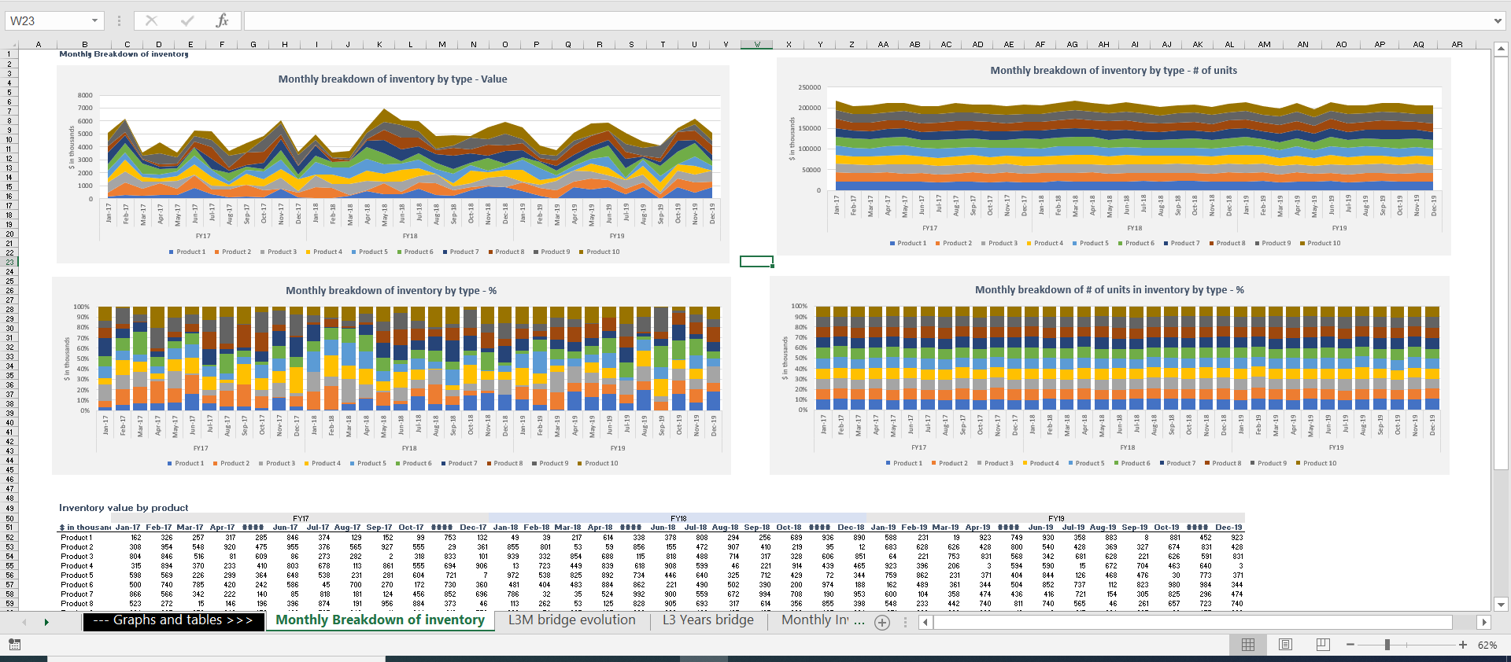Click the 'Monthly breakdown of inventory by type - %' title
This screenshot has height=662, width=1511.
tap(391, 291)
